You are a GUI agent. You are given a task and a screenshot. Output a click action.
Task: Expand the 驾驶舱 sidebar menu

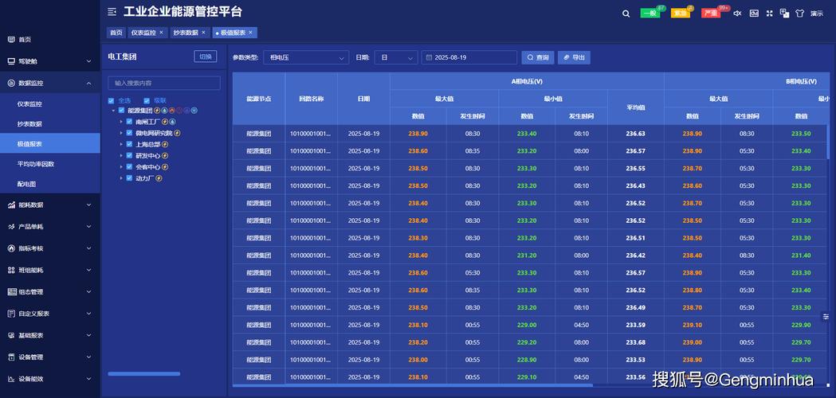click(50, 61)
